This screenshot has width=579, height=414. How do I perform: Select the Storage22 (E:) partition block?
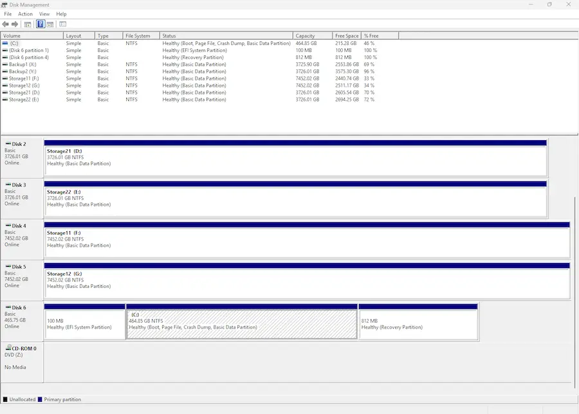point(295,199)
